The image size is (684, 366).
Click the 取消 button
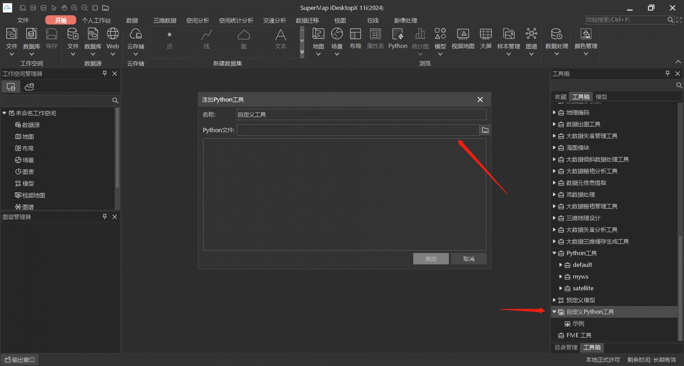(469, 259)
